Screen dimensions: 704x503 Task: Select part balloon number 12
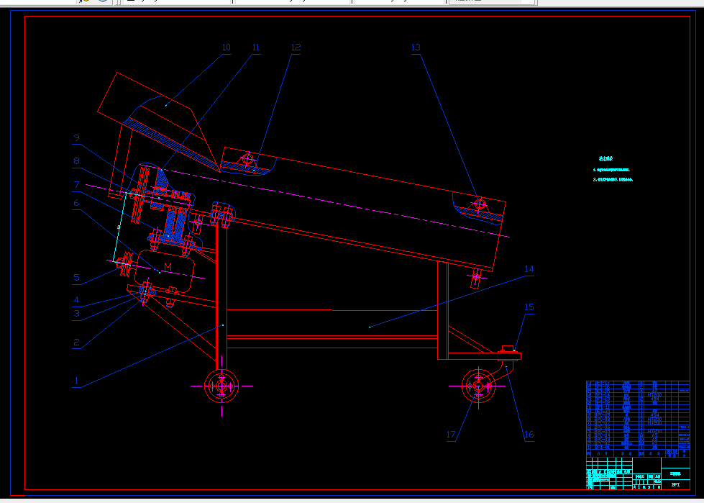click(296, 47)
